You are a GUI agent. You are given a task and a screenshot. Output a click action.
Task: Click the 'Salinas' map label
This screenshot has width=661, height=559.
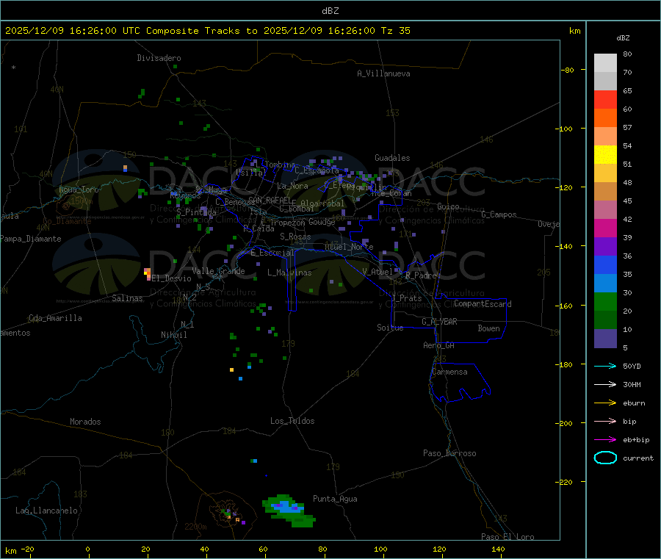click(127, 298)
